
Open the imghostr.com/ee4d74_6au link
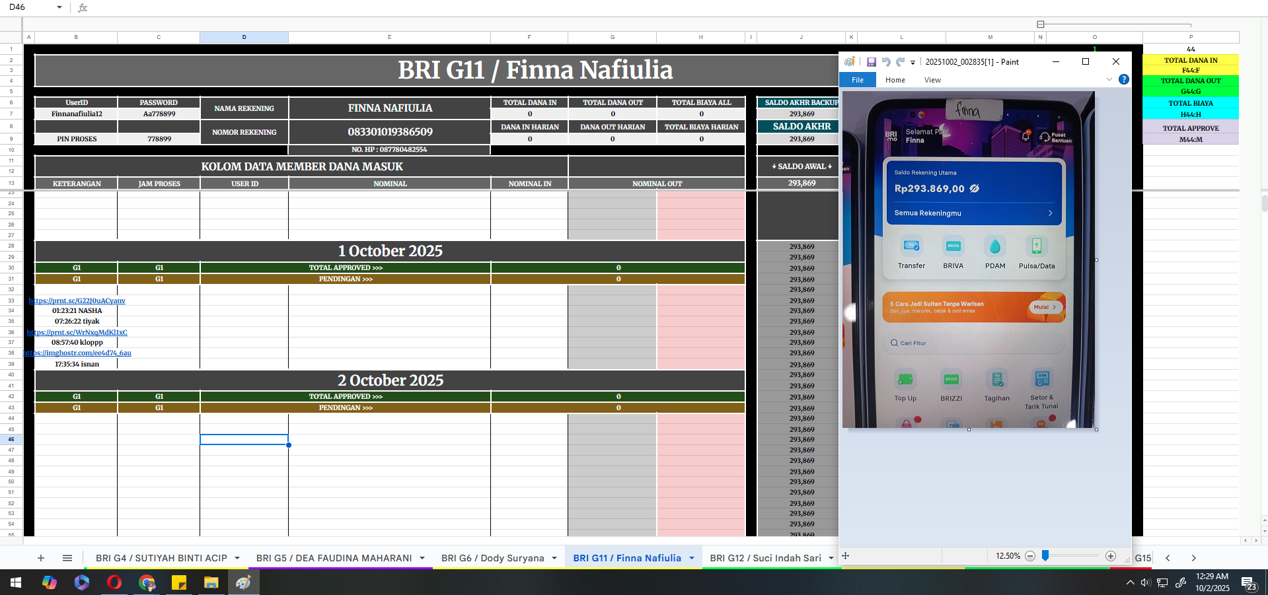(x=77, y=353)
